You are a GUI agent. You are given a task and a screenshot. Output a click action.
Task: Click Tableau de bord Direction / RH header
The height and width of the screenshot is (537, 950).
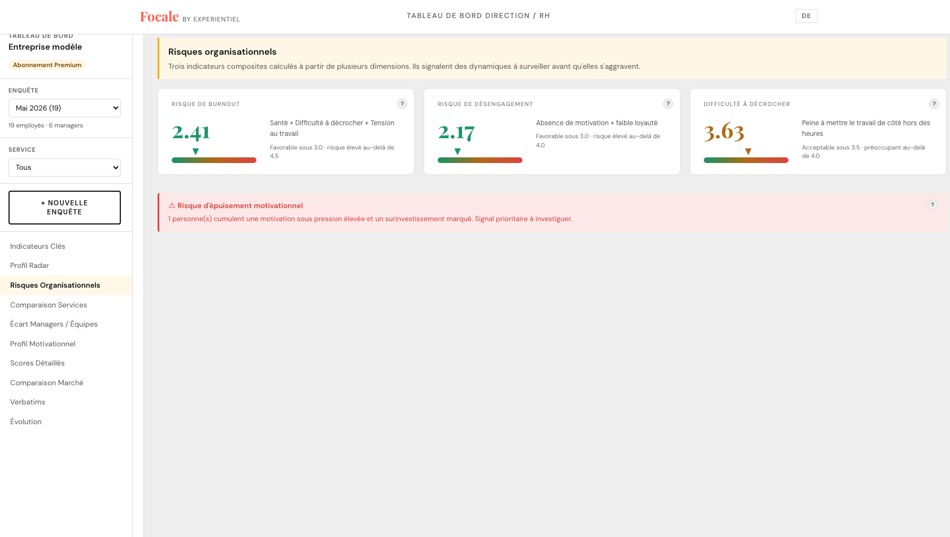478,16
